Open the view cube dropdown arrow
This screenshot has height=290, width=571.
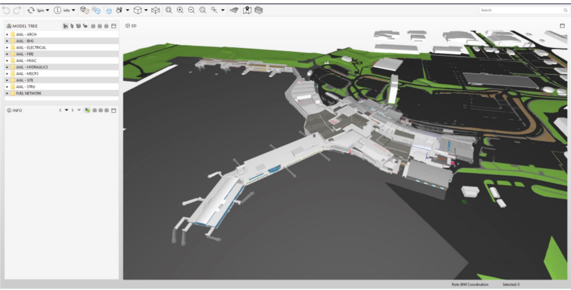pos(146,10)
